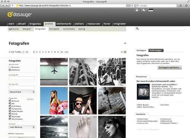Image resolution: width=190 pixels, height=138 pixels.
Task: Open the Deutschland country dropdown
Action: point(22,92)
